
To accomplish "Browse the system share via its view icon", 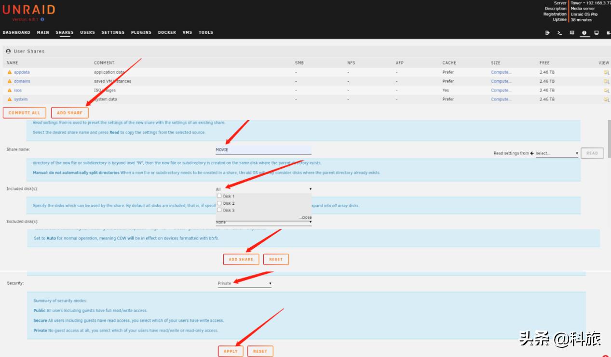I will [607, 99].
